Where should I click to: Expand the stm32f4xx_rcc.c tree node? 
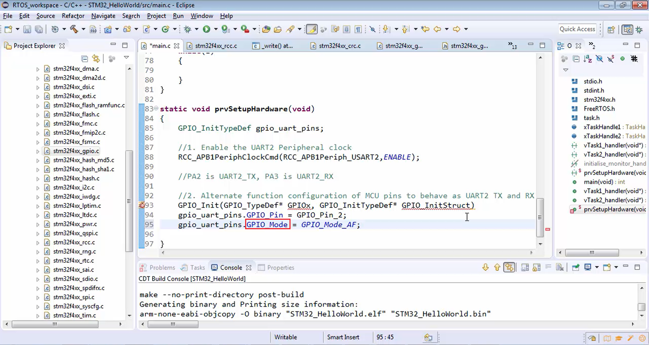tap(38, 242)
